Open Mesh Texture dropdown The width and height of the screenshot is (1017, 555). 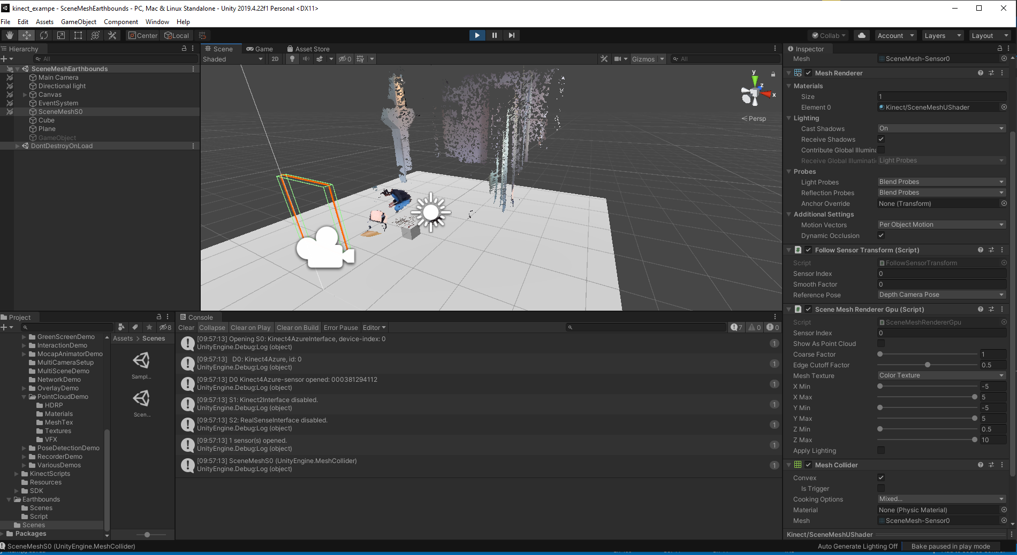click(x=942, y=375)
